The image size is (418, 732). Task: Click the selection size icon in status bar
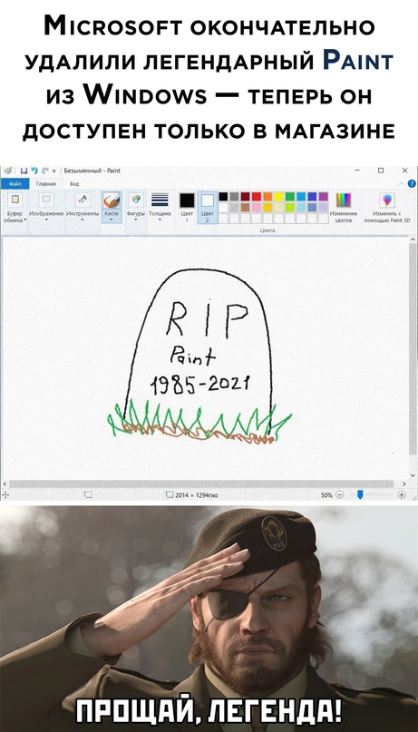(x=88, y=495)
